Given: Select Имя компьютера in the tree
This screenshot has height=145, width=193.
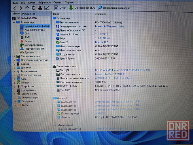Looking at the screenshot, I should pos(32,30).
